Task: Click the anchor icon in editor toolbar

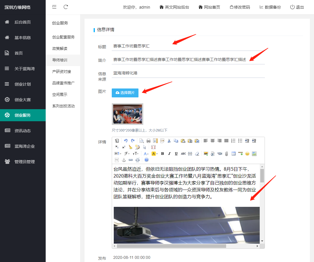Action: 124,160
